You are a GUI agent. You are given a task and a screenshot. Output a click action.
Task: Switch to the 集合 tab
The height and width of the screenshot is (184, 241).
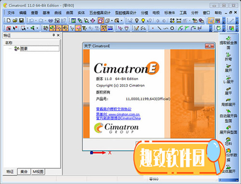coord(24,171)
